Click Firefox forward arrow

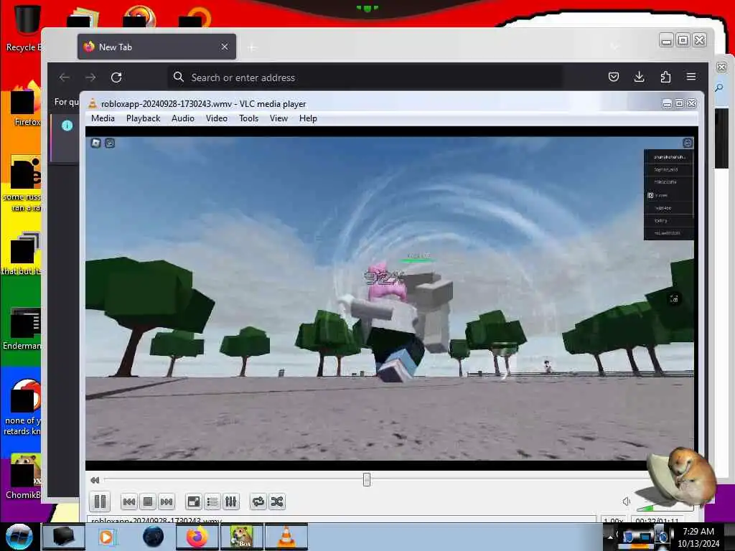[90, 77]
